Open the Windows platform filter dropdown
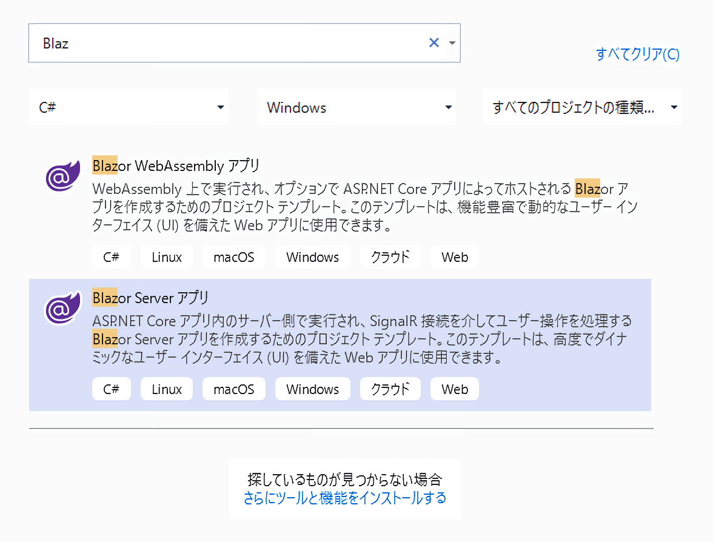 tap(448, 107)
